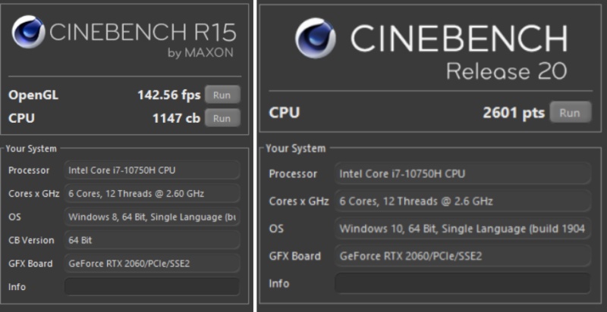Click the 'Processor' label in Cinebench R15
The image size is (607, 312).
point(29,170)
